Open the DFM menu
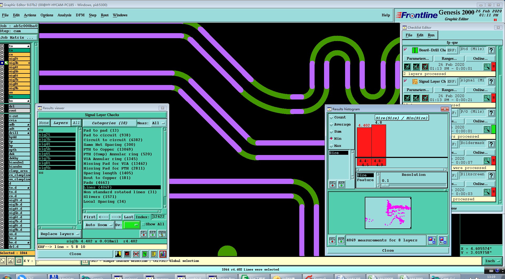Image resolution: width=505 pixels, height=279 pixels. 80,15
